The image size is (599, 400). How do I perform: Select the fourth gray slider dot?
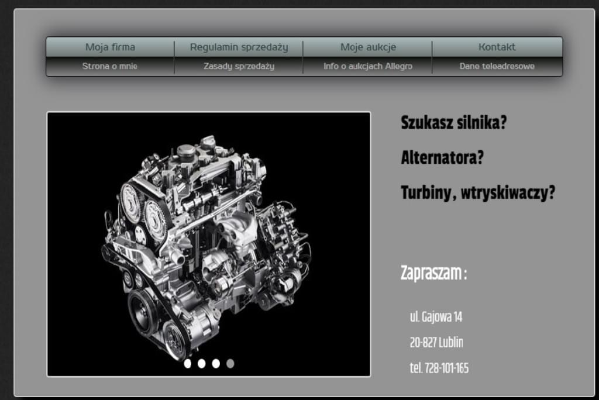(230, 364)
